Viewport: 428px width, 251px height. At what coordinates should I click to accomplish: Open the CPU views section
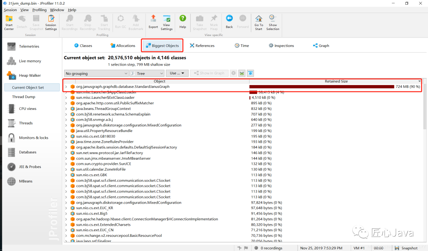(x=31, y=109)
